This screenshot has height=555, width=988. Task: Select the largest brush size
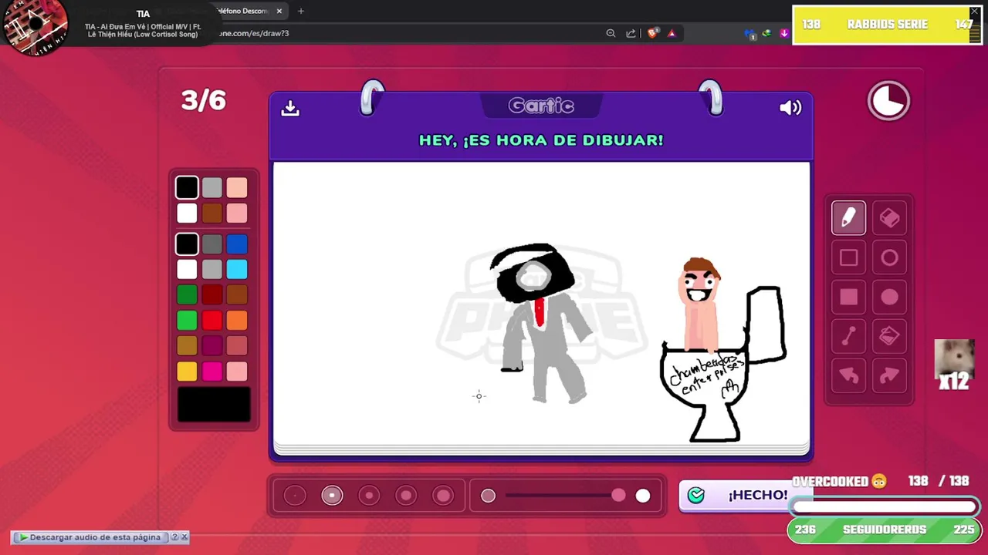click(x=443, y=496)
